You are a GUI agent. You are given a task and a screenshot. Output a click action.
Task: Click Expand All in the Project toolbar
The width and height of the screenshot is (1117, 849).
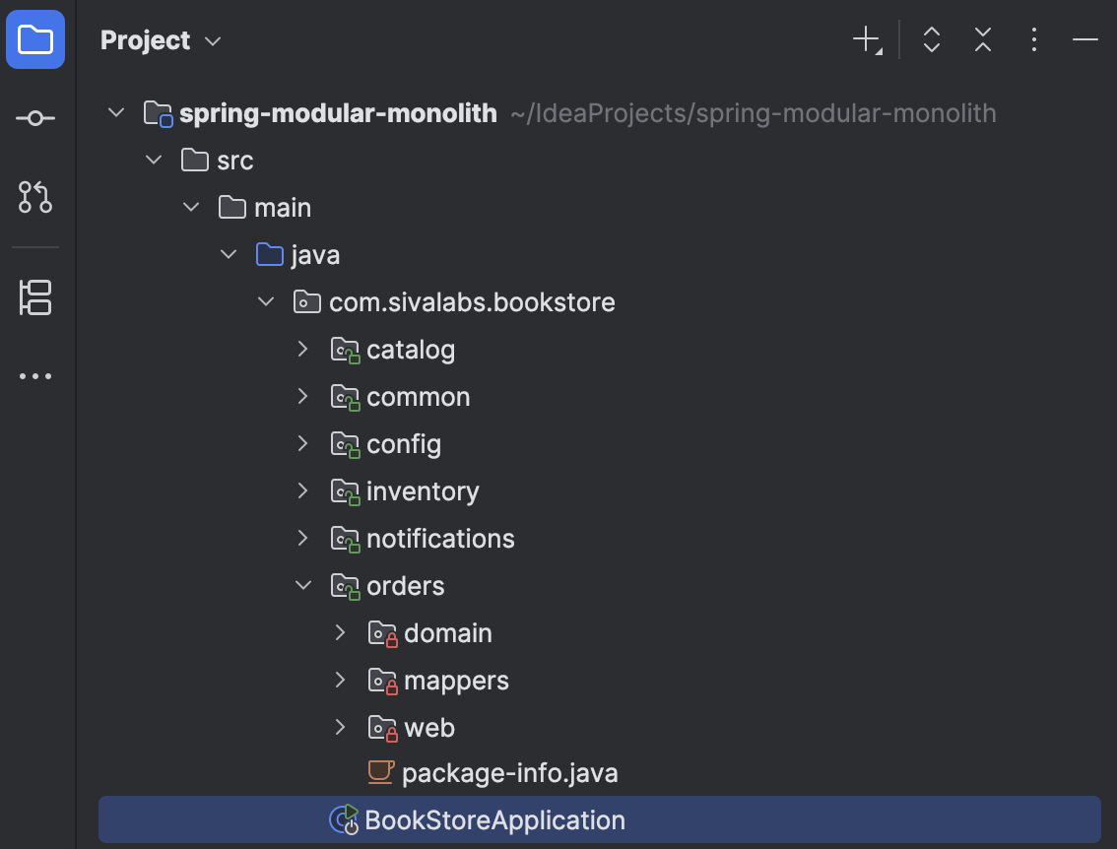coord(931,39)
